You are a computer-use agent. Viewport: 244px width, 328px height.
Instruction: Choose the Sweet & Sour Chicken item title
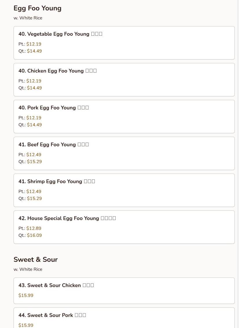pos(56,285)
